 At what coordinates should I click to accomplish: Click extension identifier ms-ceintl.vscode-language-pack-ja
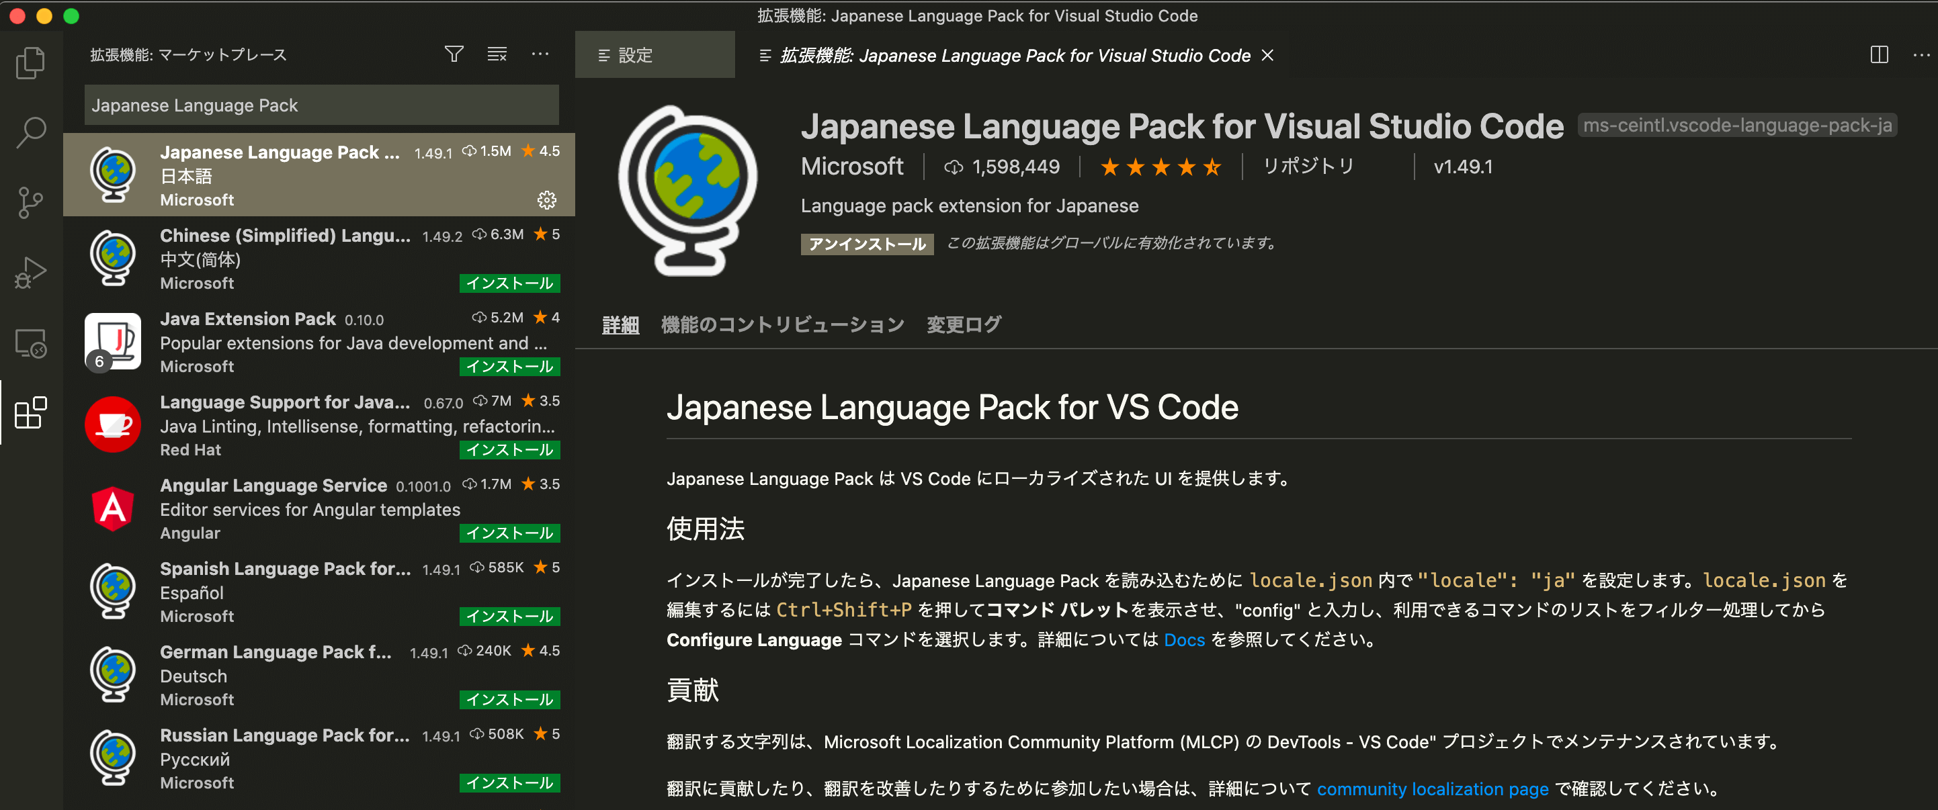pos(1736,125)
